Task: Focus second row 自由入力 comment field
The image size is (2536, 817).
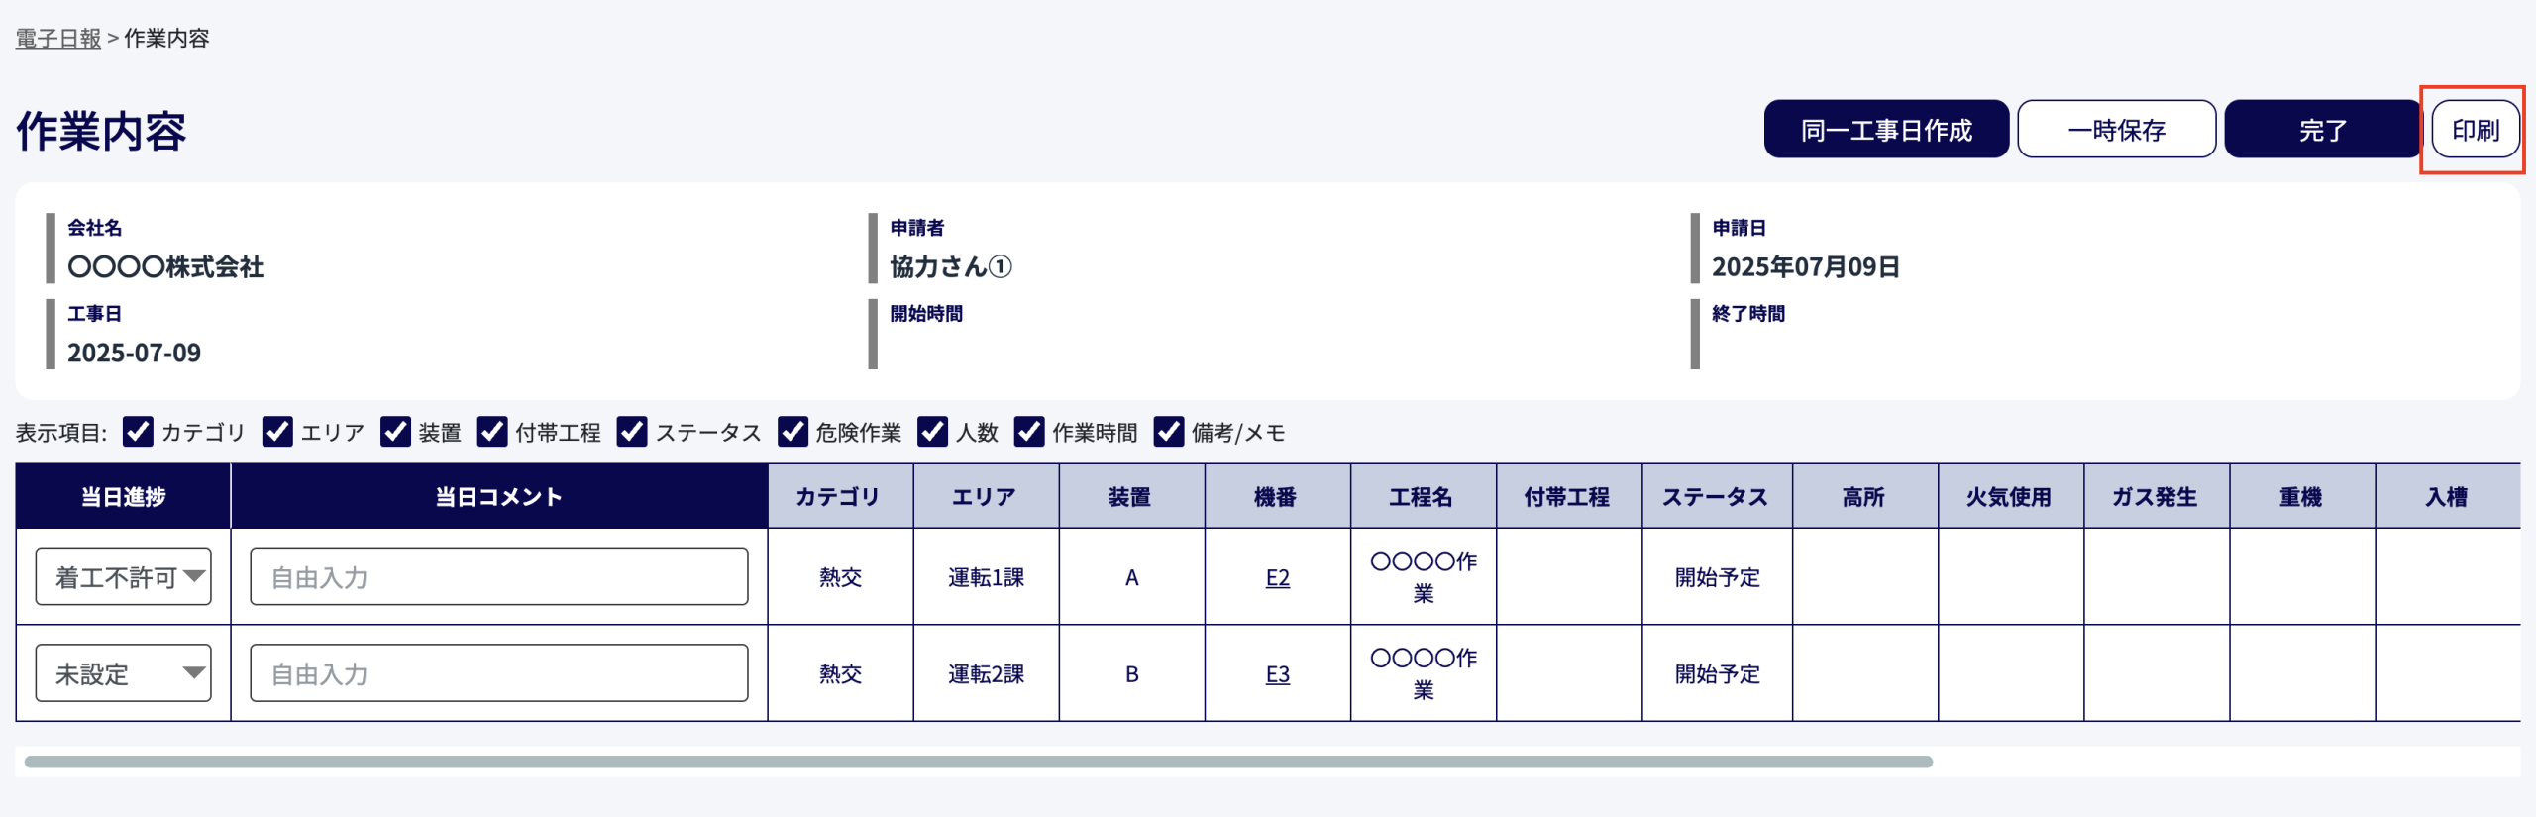Action: pos(499,673)
